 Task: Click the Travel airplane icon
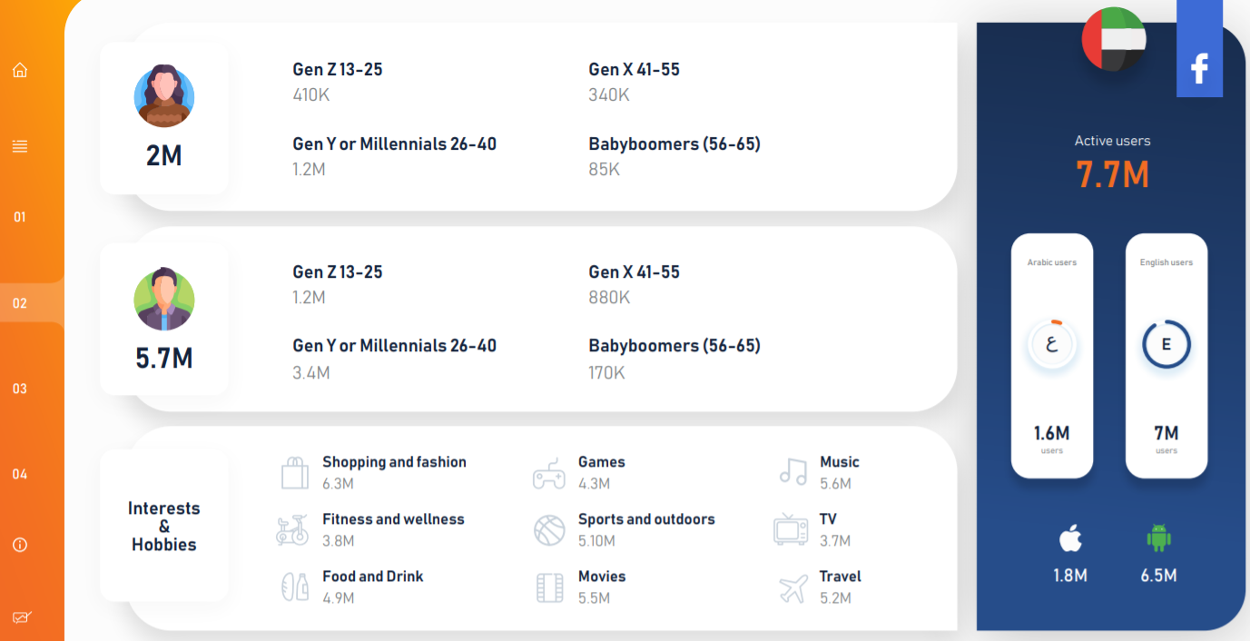[x=793, y=588]
